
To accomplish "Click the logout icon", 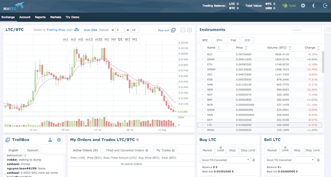I will tap(325, 6).
